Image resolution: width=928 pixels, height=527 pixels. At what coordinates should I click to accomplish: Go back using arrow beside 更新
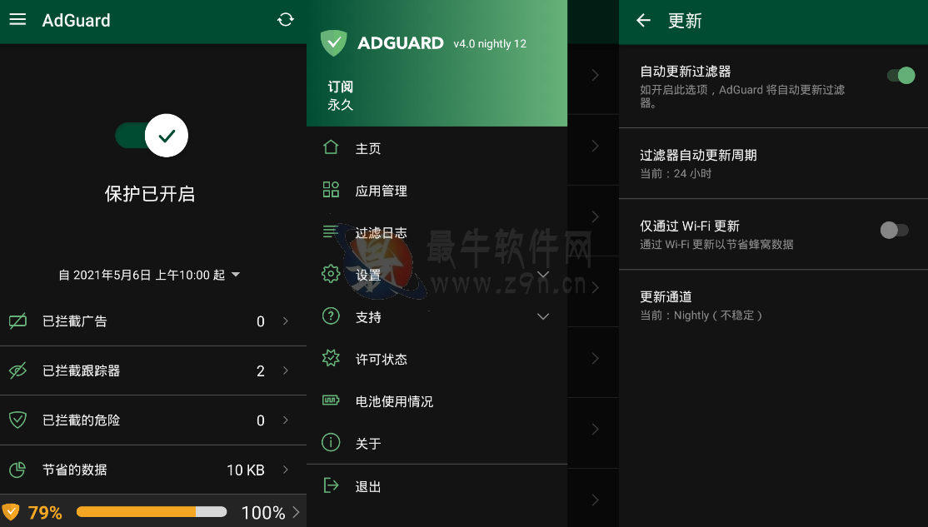643,21
